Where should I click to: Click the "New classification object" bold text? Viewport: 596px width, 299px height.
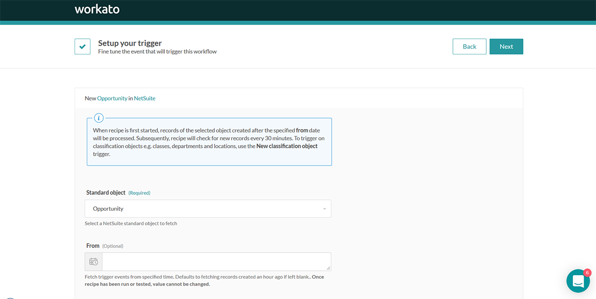point(287,146)
